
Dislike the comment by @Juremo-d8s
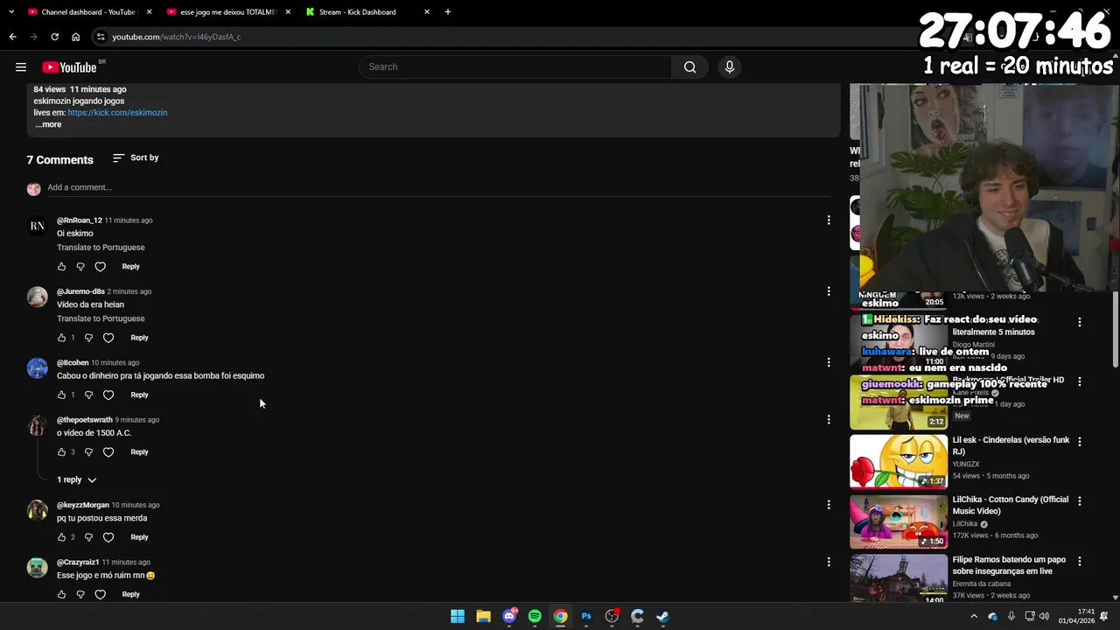pos(88,338)
